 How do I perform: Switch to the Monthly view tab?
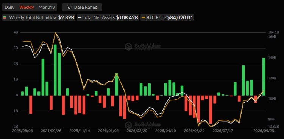[47, 7]
